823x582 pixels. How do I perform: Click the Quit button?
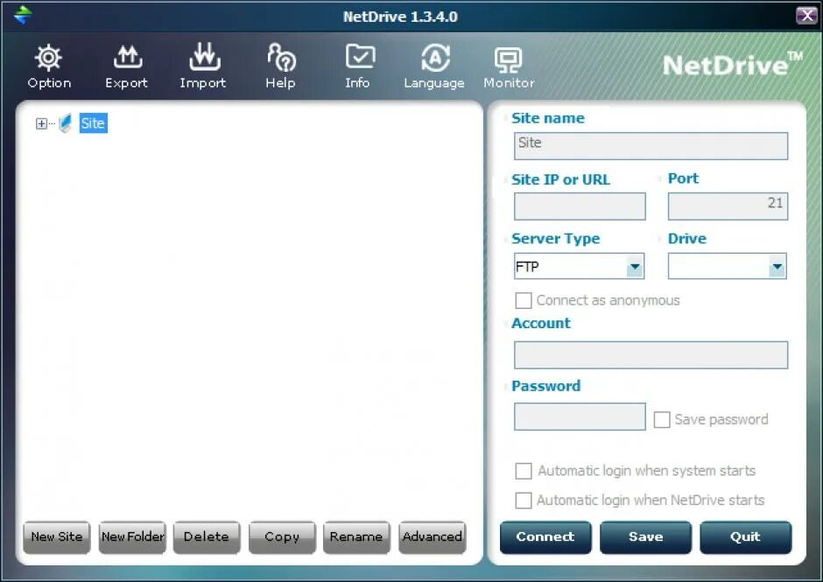(x=745, y=537)
